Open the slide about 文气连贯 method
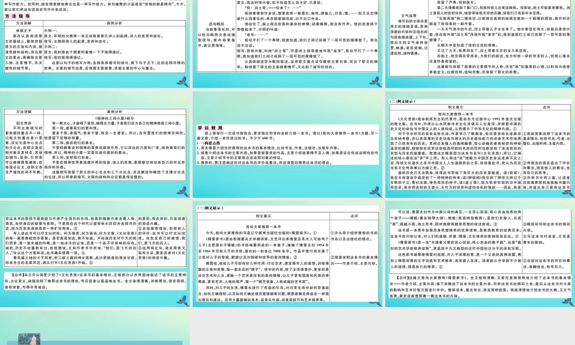Screen dimensions: 575x345 point(480,44)
